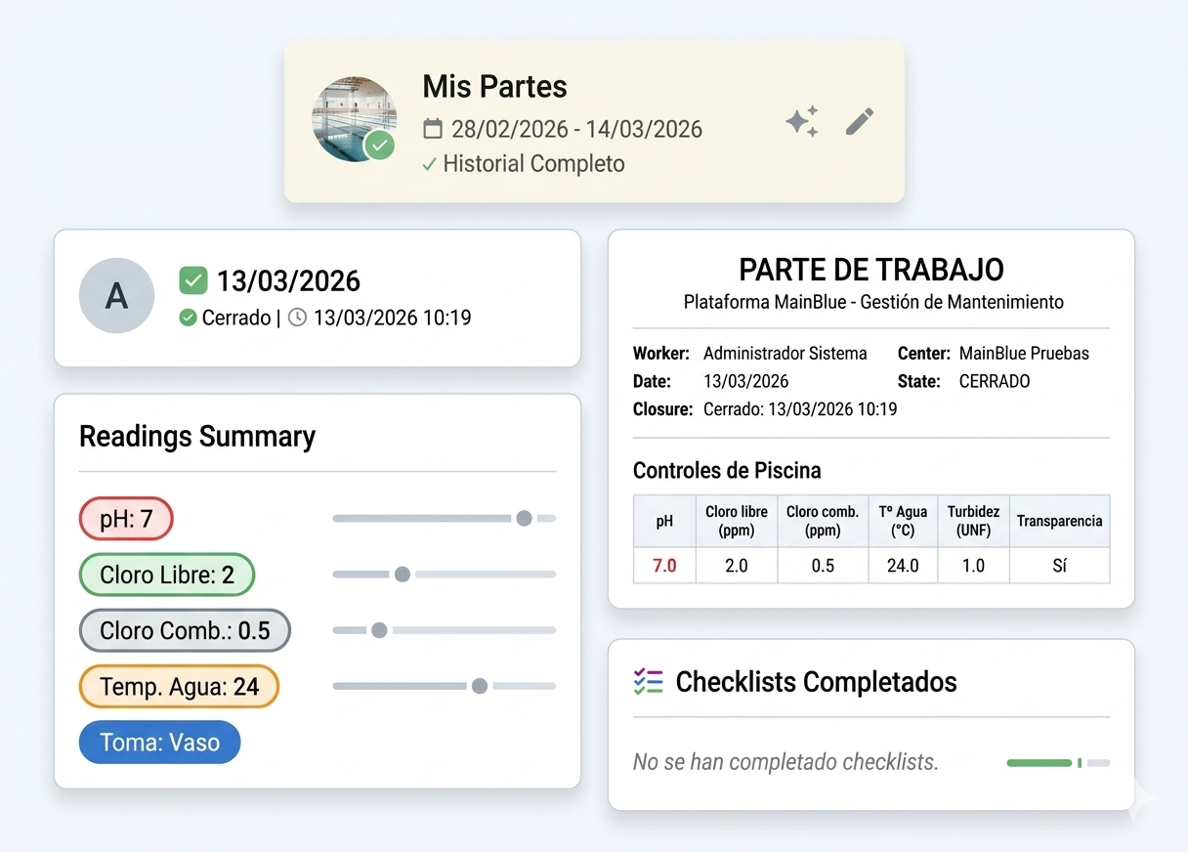
Task: Expand the Readings Summary section header
Action: pos(197,437)
